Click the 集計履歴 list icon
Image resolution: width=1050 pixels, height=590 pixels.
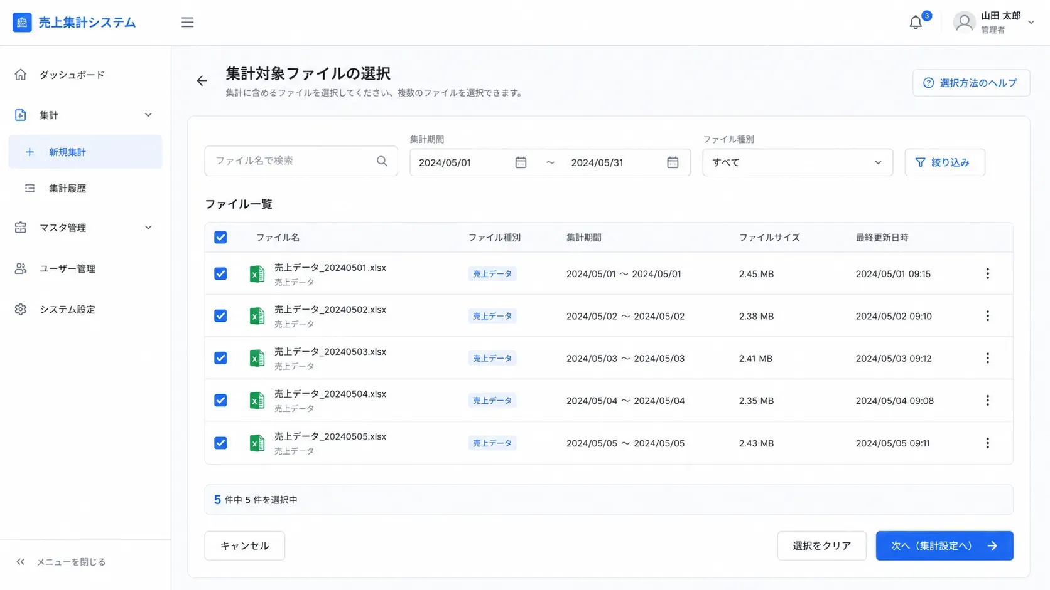click(30, 189)
